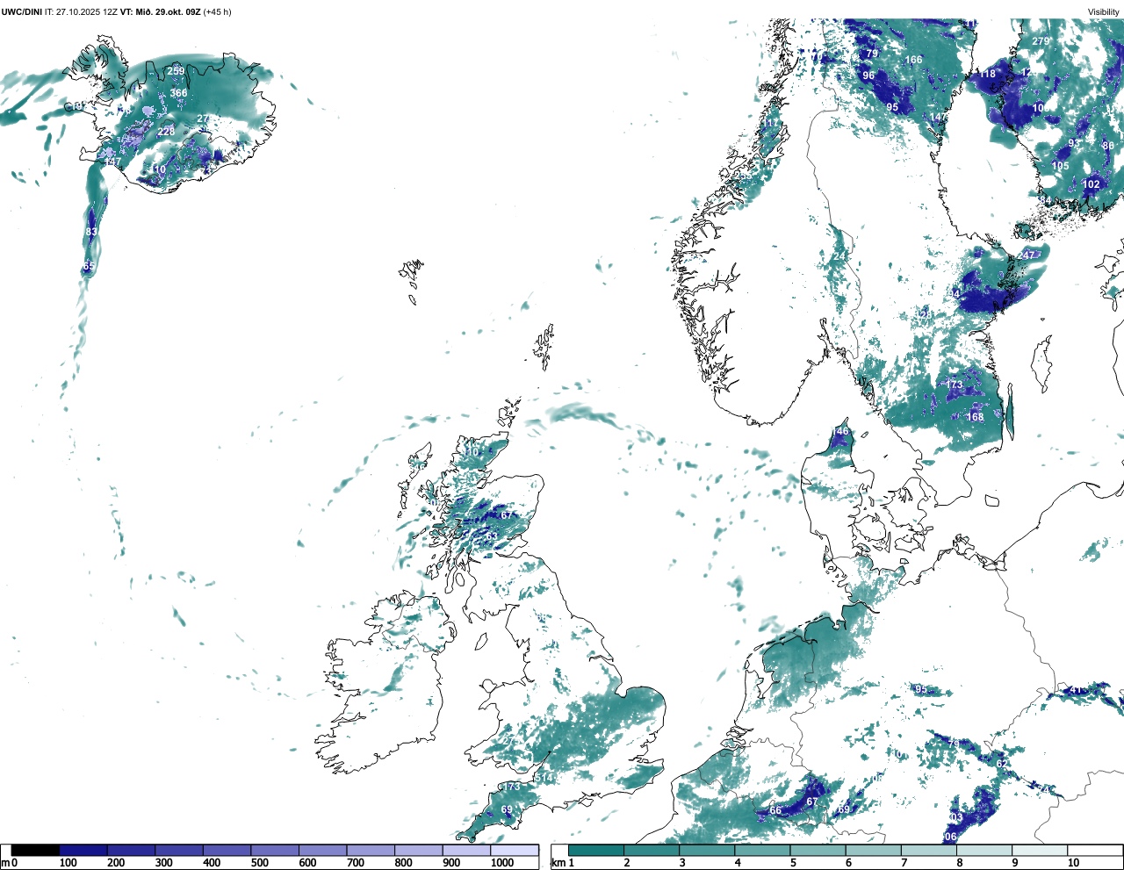Pick the 5–6 km legend swatch
Viewport: 1124px width, 870px height.
818,850
